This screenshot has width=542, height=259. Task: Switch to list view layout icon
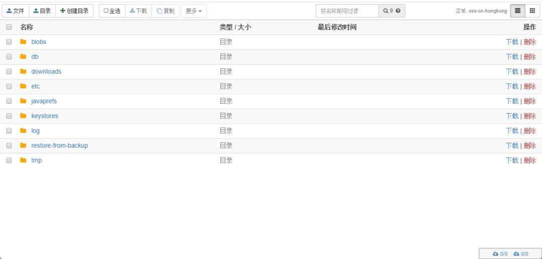coord(517,11)
